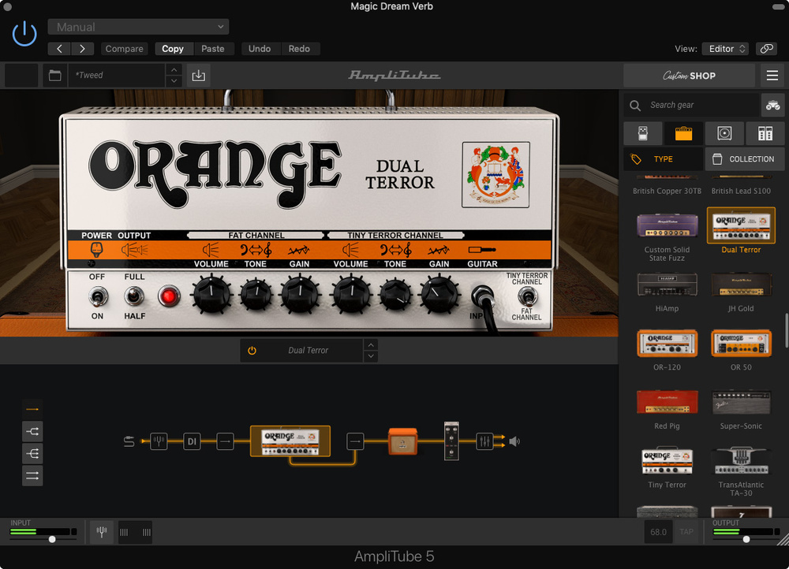Select the stomp pedal gear category icon
789x569 pixels.
coord(642,133)
